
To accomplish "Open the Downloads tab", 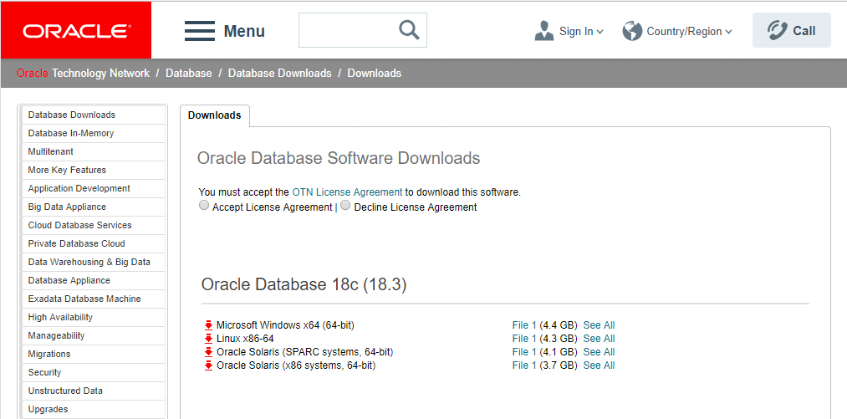I will [x=214, y=115].
